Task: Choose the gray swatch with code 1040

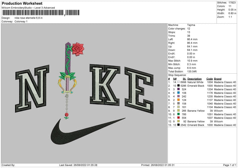Action: pyautogui.click(x=178, y=103)
